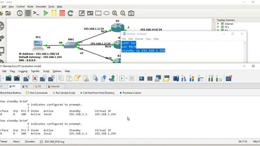
Task: Take a screenshot with the camera icon
Action: pyautogui.click(x=131, y=13)
